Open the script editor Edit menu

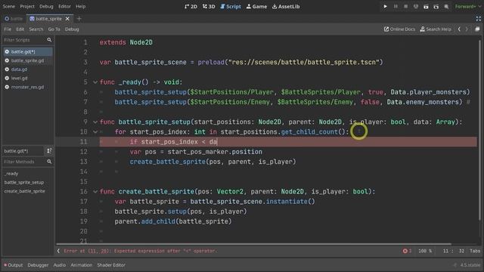pyautogui.click(x=20, y=29)
